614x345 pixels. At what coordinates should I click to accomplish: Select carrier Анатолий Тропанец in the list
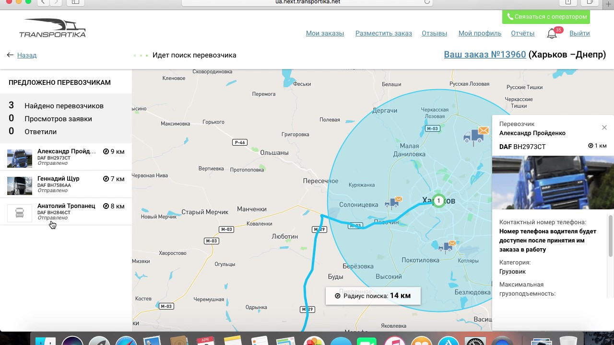pos(66,211)
